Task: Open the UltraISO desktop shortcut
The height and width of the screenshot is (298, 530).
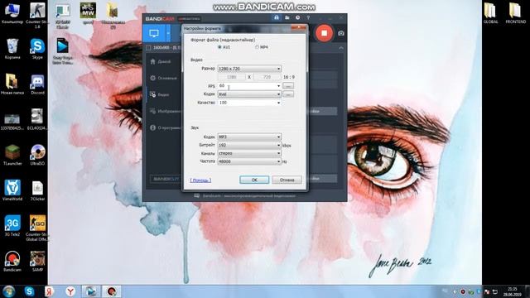Action: pos(37,155)
